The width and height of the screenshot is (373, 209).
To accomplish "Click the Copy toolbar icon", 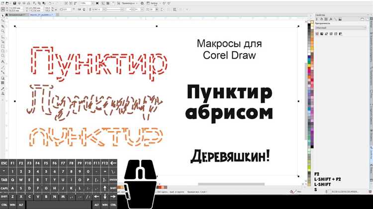I will (x=39, y=3).
